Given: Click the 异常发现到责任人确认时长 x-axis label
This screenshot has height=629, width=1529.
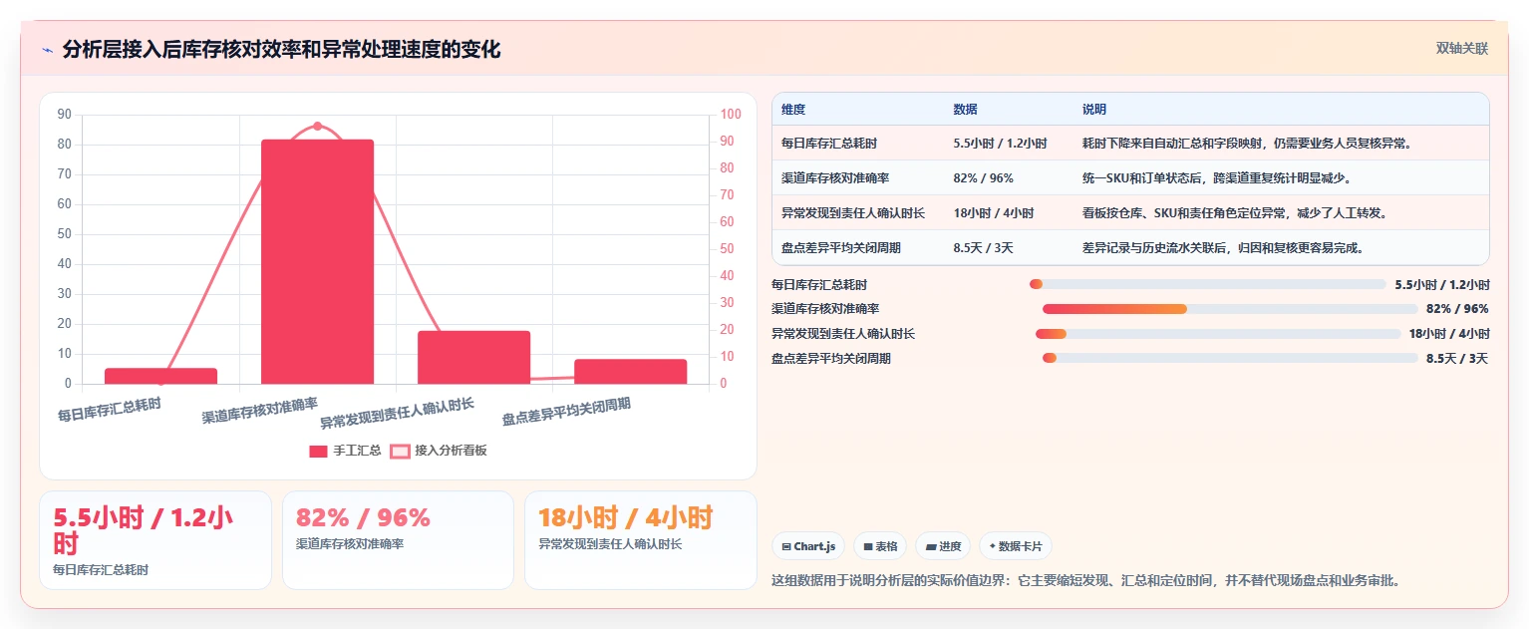Looking at the screenshot, I should [397, 412].
